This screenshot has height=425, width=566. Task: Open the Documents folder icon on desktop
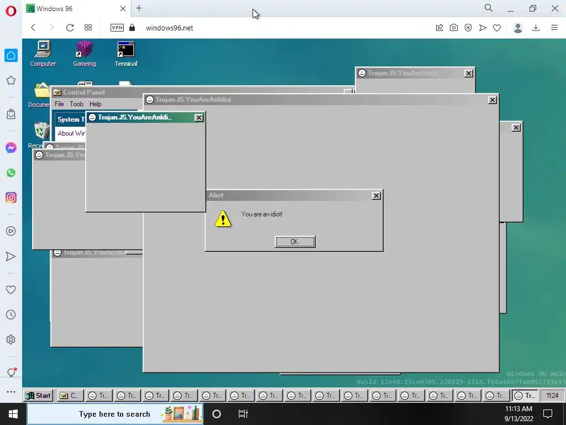click(40, 95)
